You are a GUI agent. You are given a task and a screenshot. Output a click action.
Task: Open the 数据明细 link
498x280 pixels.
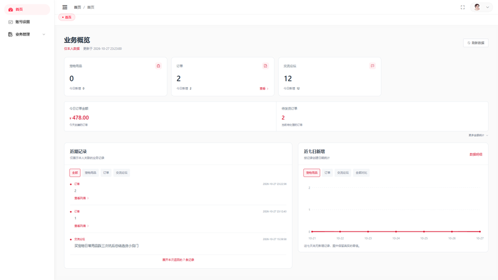476,154
